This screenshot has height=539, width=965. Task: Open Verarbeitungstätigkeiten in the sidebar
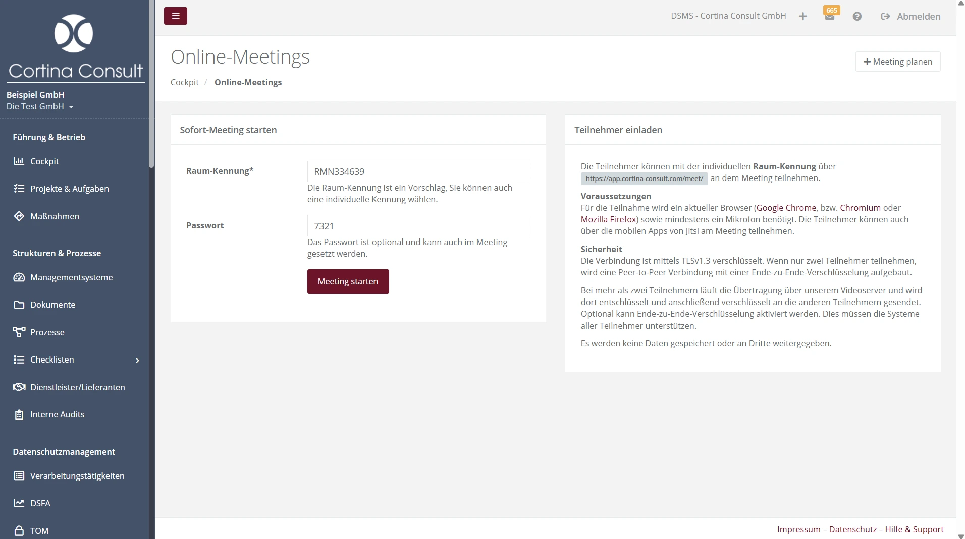point(77,476)
